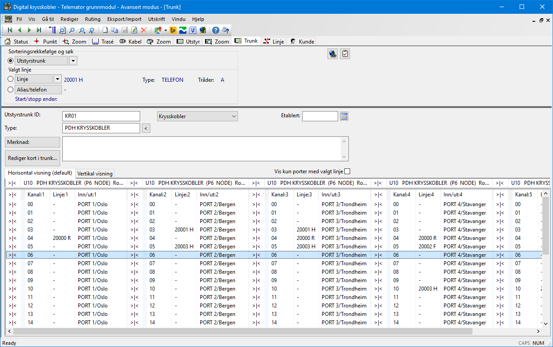Open the Rediger menu
Image resolution: width=553 pixels, height=347 pixels.
point(69,19)
